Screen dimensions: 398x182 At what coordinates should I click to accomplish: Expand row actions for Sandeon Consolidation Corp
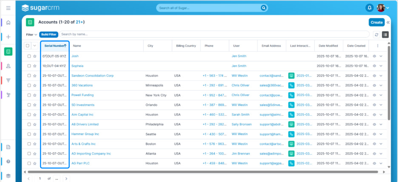click(381, 76)
